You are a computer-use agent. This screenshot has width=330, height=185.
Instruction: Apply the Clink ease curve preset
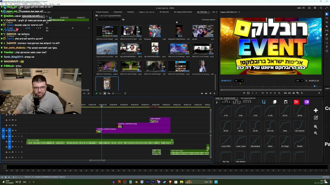point(285,127)
